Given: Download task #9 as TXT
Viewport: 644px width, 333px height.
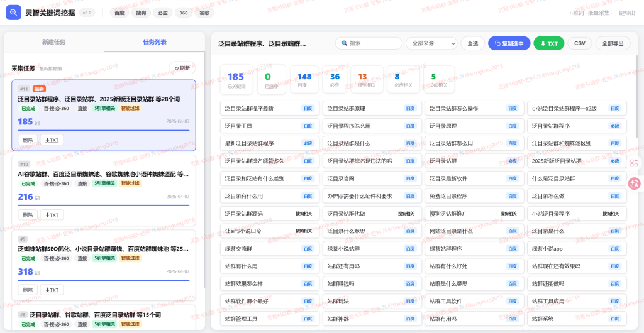Looking at the screenshot, I should 52,290.
